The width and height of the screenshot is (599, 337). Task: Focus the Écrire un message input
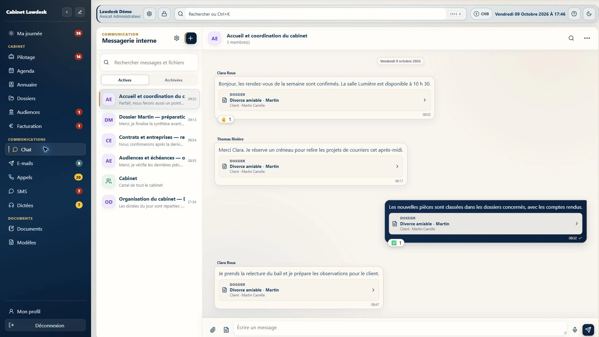tap(400, 328)
